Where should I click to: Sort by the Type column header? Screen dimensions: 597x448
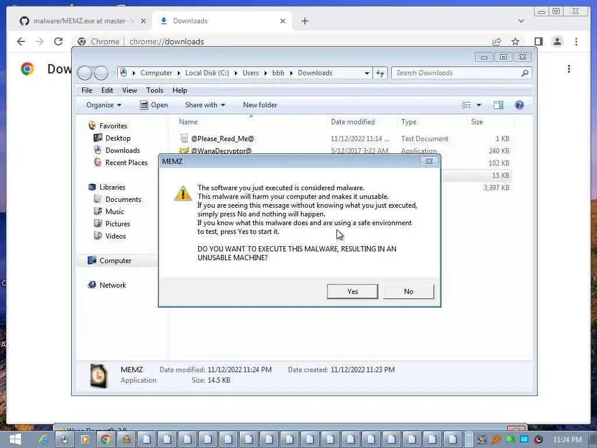432,122
